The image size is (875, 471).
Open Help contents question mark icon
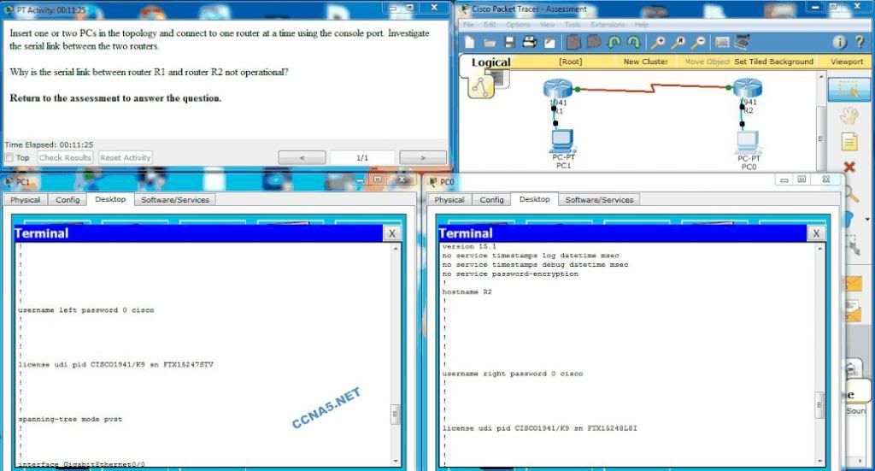tap(860, 42)
